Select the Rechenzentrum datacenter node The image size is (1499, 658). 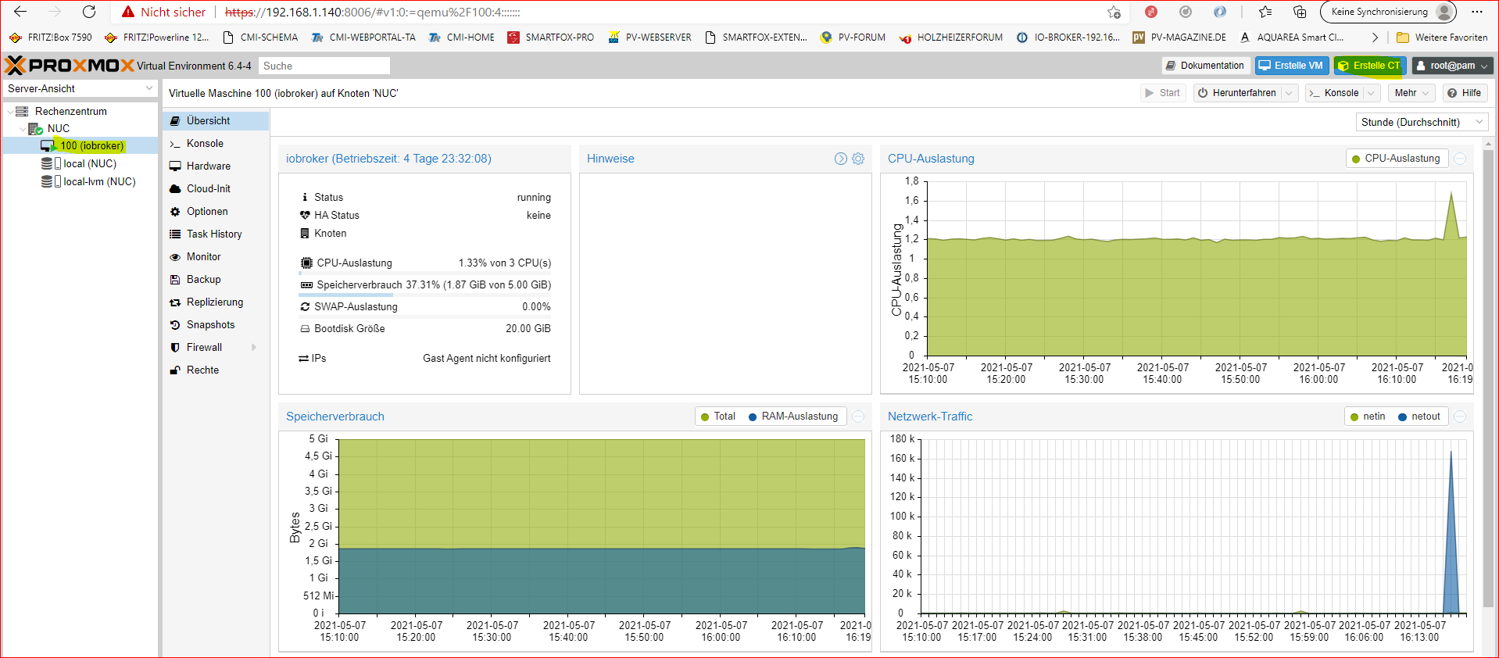[70, 111]
